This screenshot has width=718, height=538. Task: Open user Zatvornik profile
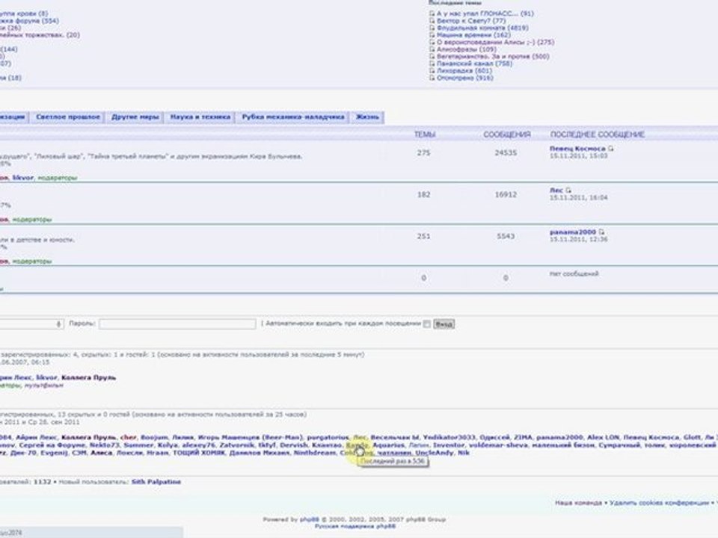point(237,445)
